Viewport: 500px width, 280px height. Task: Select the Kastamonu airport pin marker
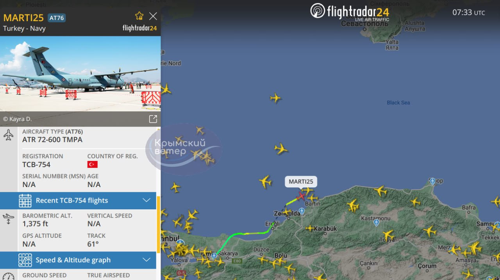click(376, 223)
